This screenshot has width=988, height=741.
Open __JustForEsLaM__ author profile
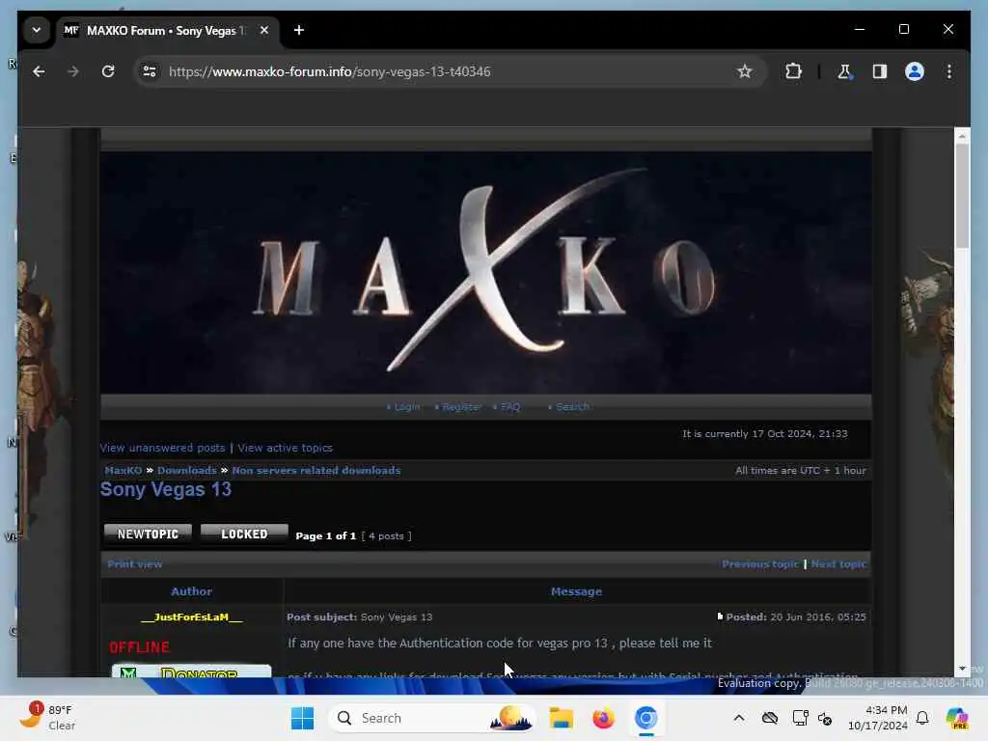[x=192, y=617]
